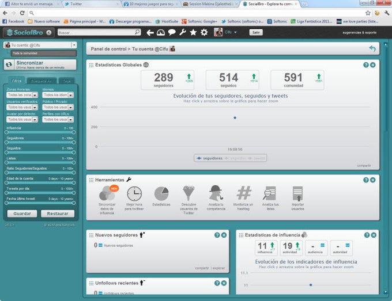Open Descubre usuarios de Twitter tool
Viewport: 392px width, 301px height.
(189, 200)
